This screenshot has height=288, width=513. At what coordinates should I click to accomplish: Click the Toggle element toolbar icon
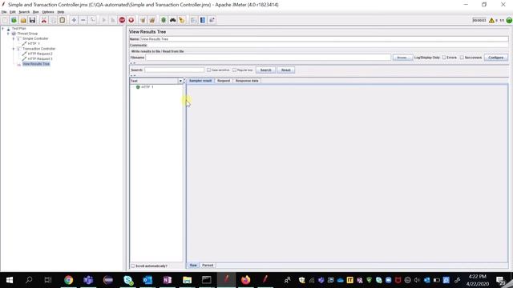click(93, 20)
